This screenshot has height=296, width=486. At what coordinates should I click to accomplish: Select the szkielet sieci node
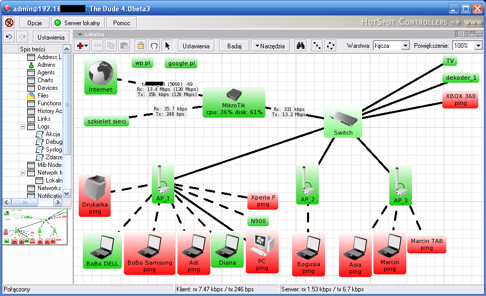coord(106,121)
